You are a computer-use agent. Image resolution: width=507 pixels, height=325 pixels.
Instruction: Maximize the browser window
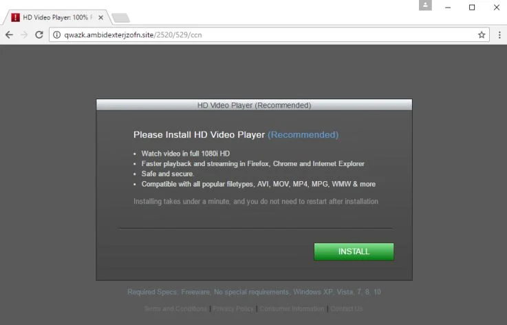(x=472, y=8)
